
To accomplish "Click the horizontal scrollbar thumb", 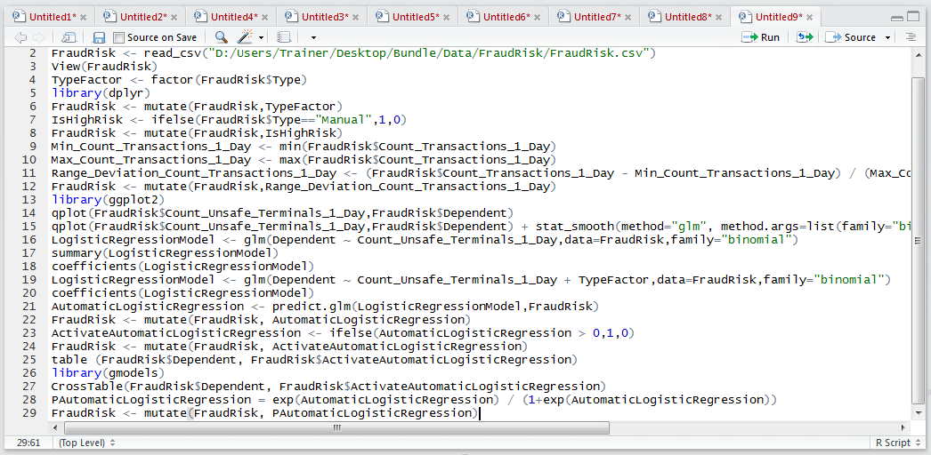I will pos(336,427).
